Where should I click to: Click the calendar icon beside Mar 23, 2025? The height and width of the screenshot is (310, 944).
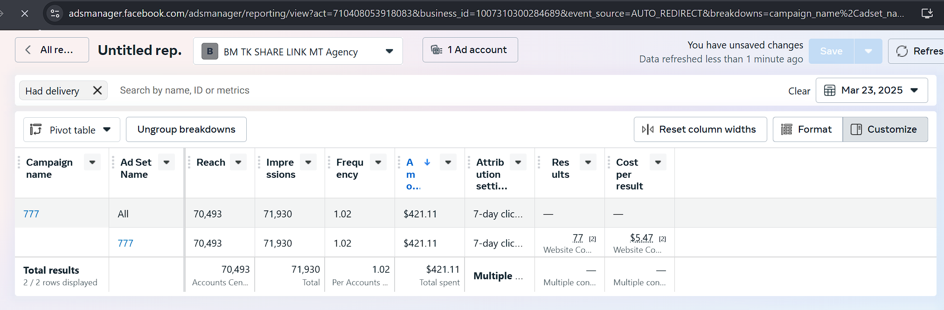click(830, 90)
